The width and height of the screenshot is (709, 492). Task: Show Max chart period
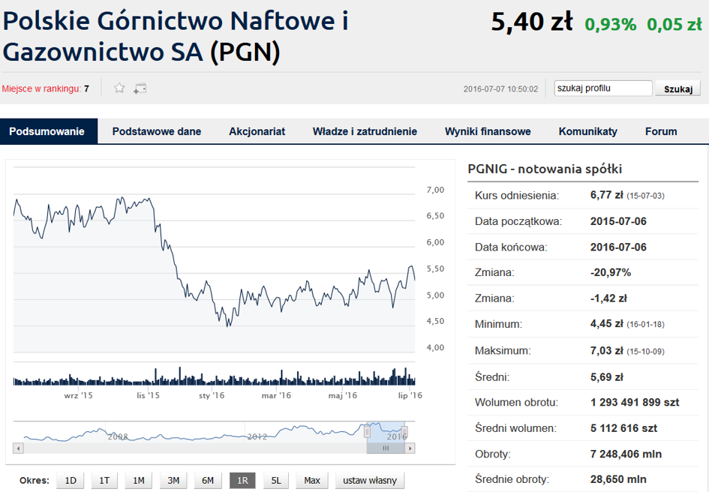312,480
